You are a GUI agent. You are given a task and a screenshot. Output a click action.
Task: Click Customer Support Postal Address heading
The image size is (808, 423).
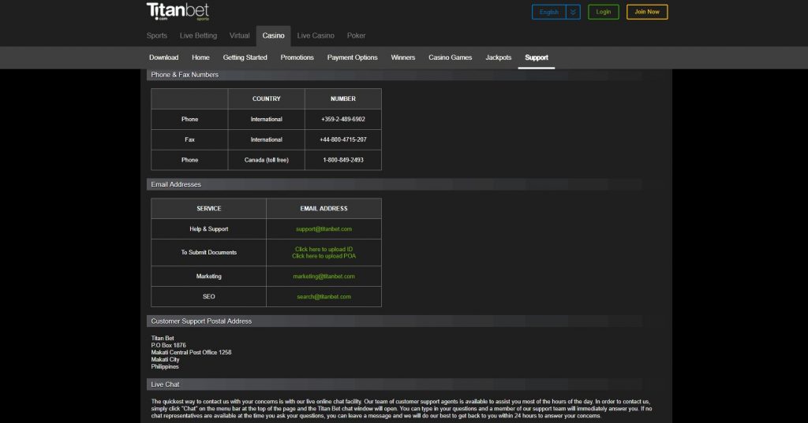click(201, 321)
